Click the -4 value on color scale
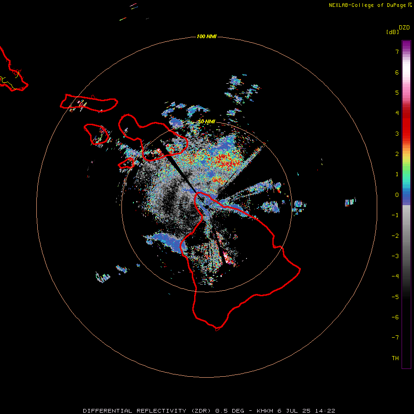The height and width of the screenshot is (414, 414). pyautogui.click(x=395, y=276)
